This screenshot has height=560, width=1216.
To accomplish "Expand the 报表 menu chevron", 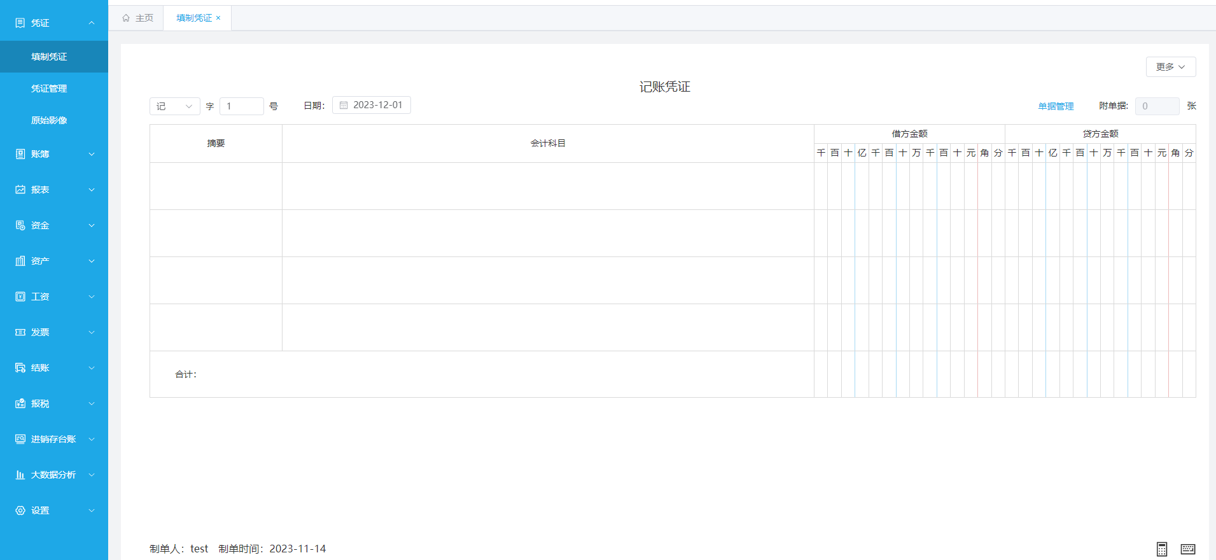I will click(x=92, y=190).
